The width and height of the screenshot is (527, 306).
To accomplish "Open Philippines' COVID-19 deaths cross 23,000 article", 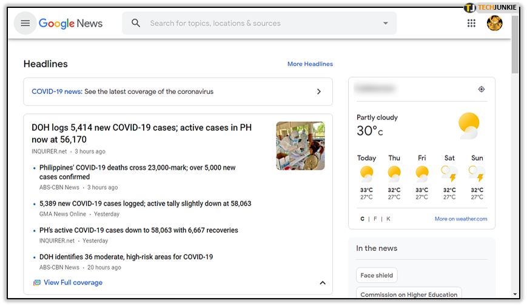I will tap(138, 172).
